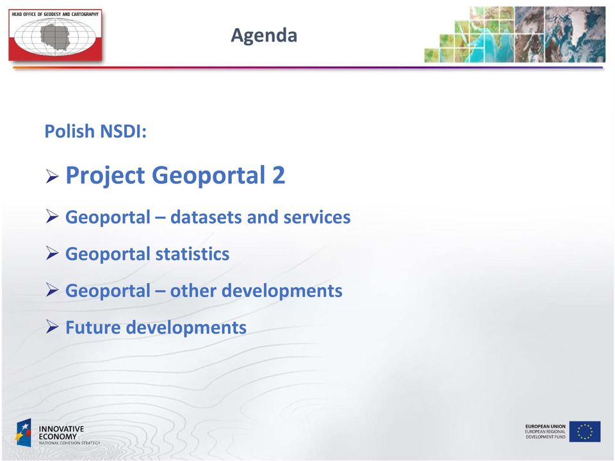Click arrow bullet beside datasets and services
This screenshot has width=615, height=461.
(x=52, y=216)
